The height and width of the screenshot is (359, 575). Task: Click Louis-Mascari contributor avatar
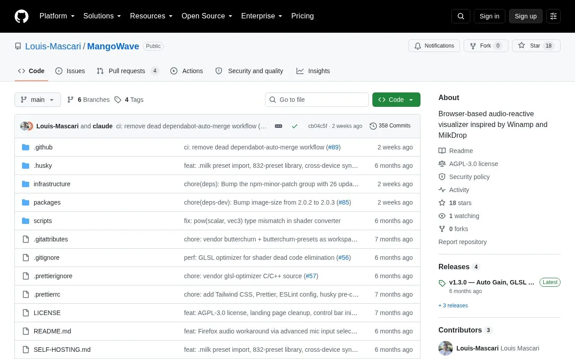[x=446, y=348]
